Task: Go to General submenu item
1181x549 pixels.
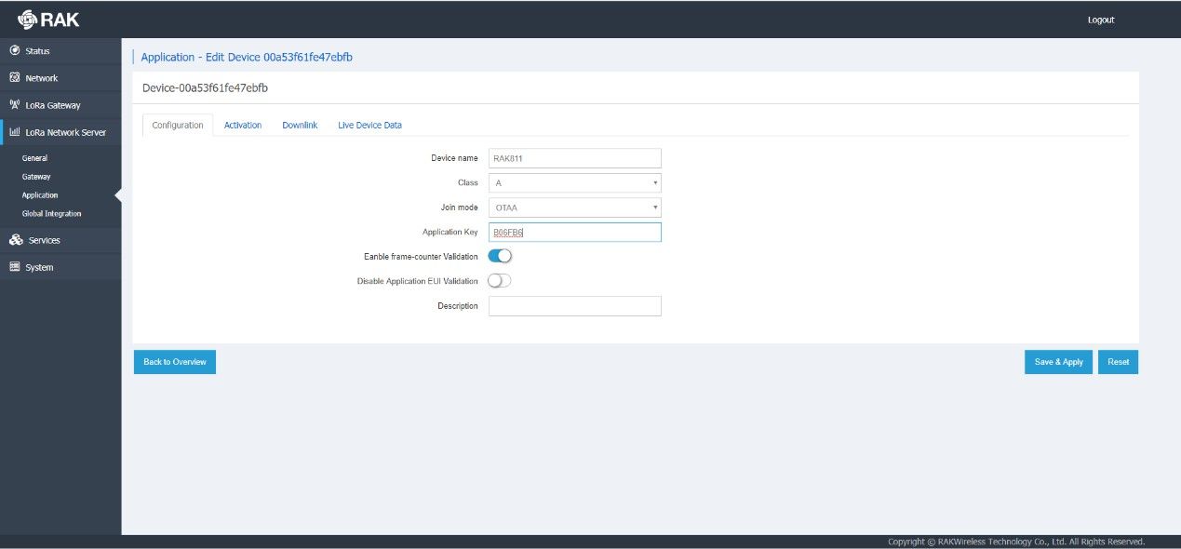Action: 34,158
